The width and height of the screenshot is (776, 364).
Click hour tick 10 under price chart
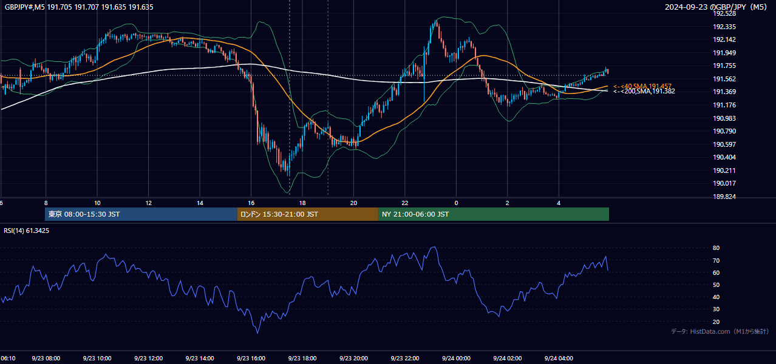97,203
